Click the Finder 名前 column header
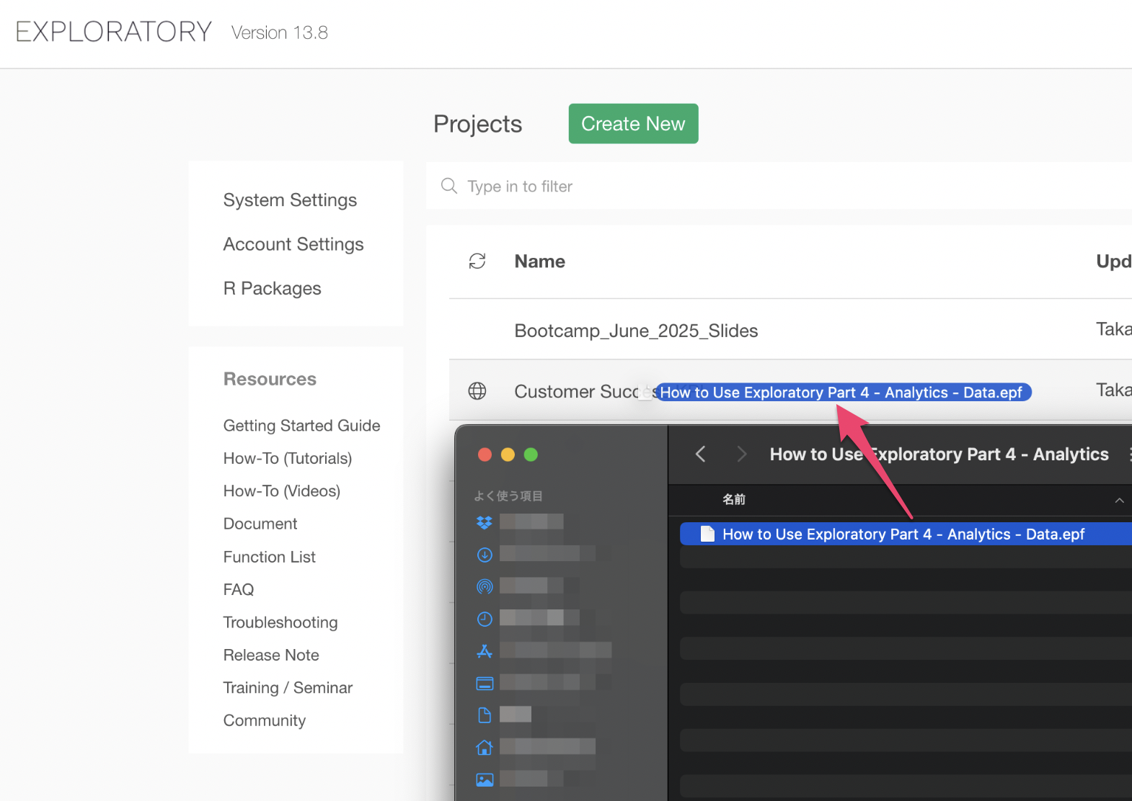Image resolution: width=1132 pixels, height=801 pixels. (x=734, y=499)
